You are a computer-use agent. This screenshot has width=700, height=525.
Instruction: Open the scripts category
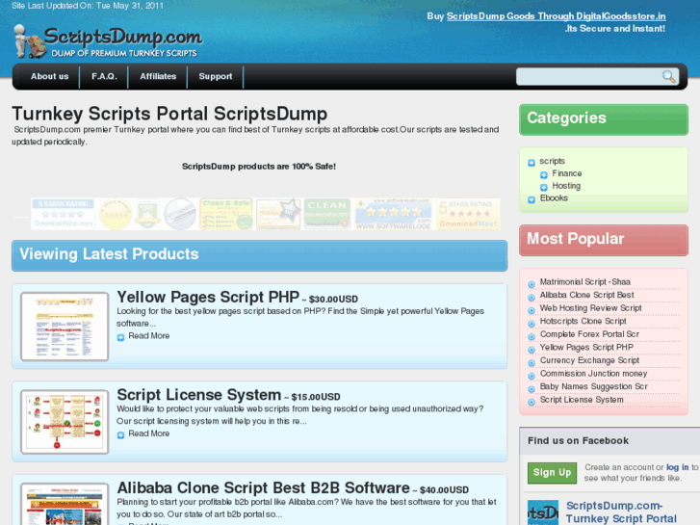coord(553,161)
